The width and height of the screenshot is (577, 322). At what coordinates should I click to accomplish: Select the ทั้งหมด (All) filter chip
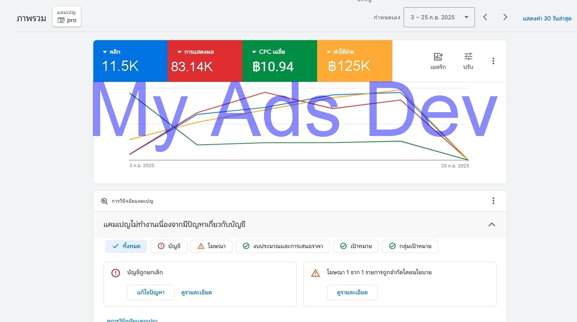pyautogui.click(x=126, y=246)
